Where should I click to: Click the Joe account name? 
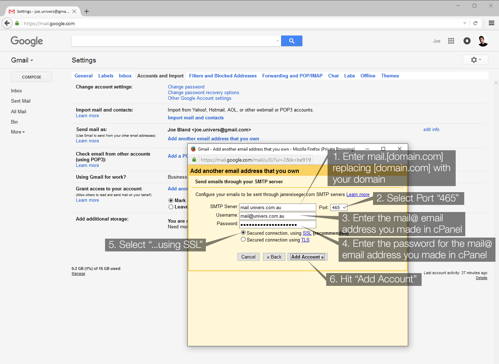[x=437, y=41]
